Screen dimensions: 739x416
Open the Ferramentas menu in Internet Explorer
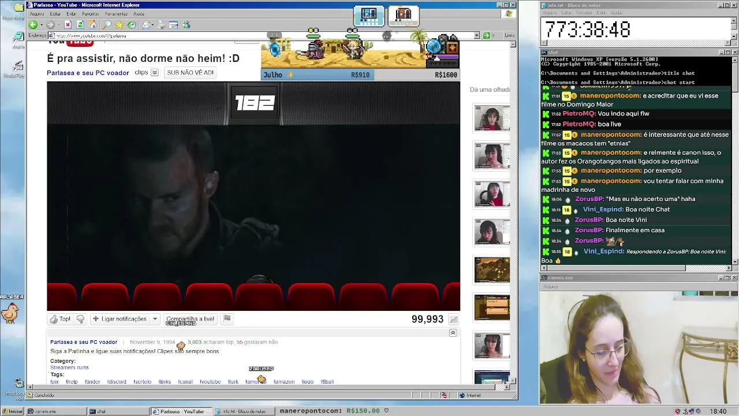point(117,14)
